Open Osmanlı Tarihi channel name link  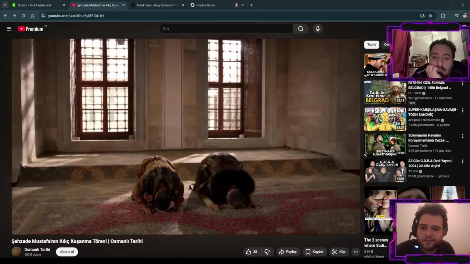(x=37, y=250)
